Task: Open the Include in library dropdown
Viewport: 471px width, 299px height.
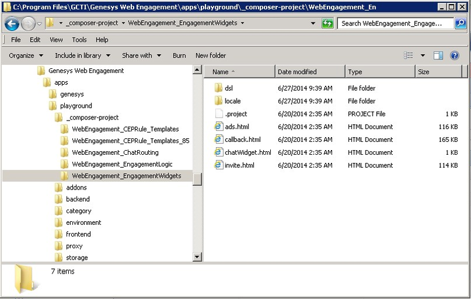Action: (x=82, y=55)
